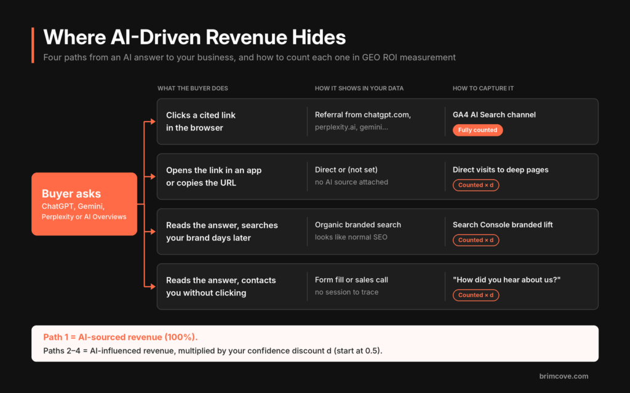Click 'Direct visits to deep pages' text
This screenshot has height=393, width=630.
tap(501, 169)
